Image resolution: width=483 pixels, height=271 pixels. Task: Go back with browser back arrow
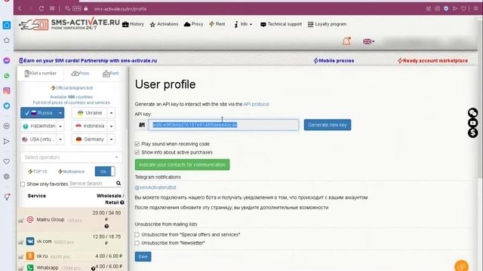20,8
